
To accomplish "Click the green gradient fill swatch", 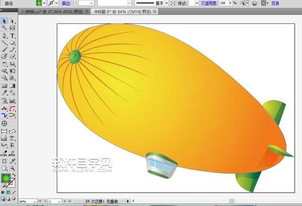I will click(x=39, y=3).
